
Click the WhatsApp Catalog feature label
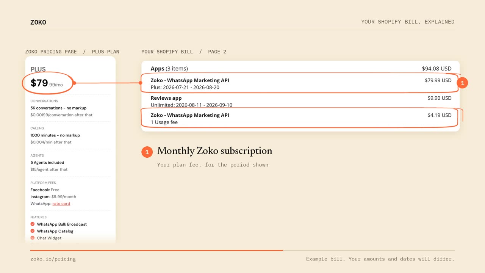pyautogui.click(x=55, y=231)
